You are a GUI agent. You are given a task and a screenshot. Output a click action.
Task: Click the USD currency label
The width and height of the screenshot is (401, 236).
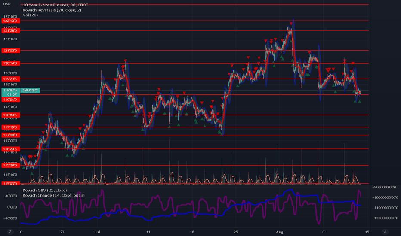point(7,4)
